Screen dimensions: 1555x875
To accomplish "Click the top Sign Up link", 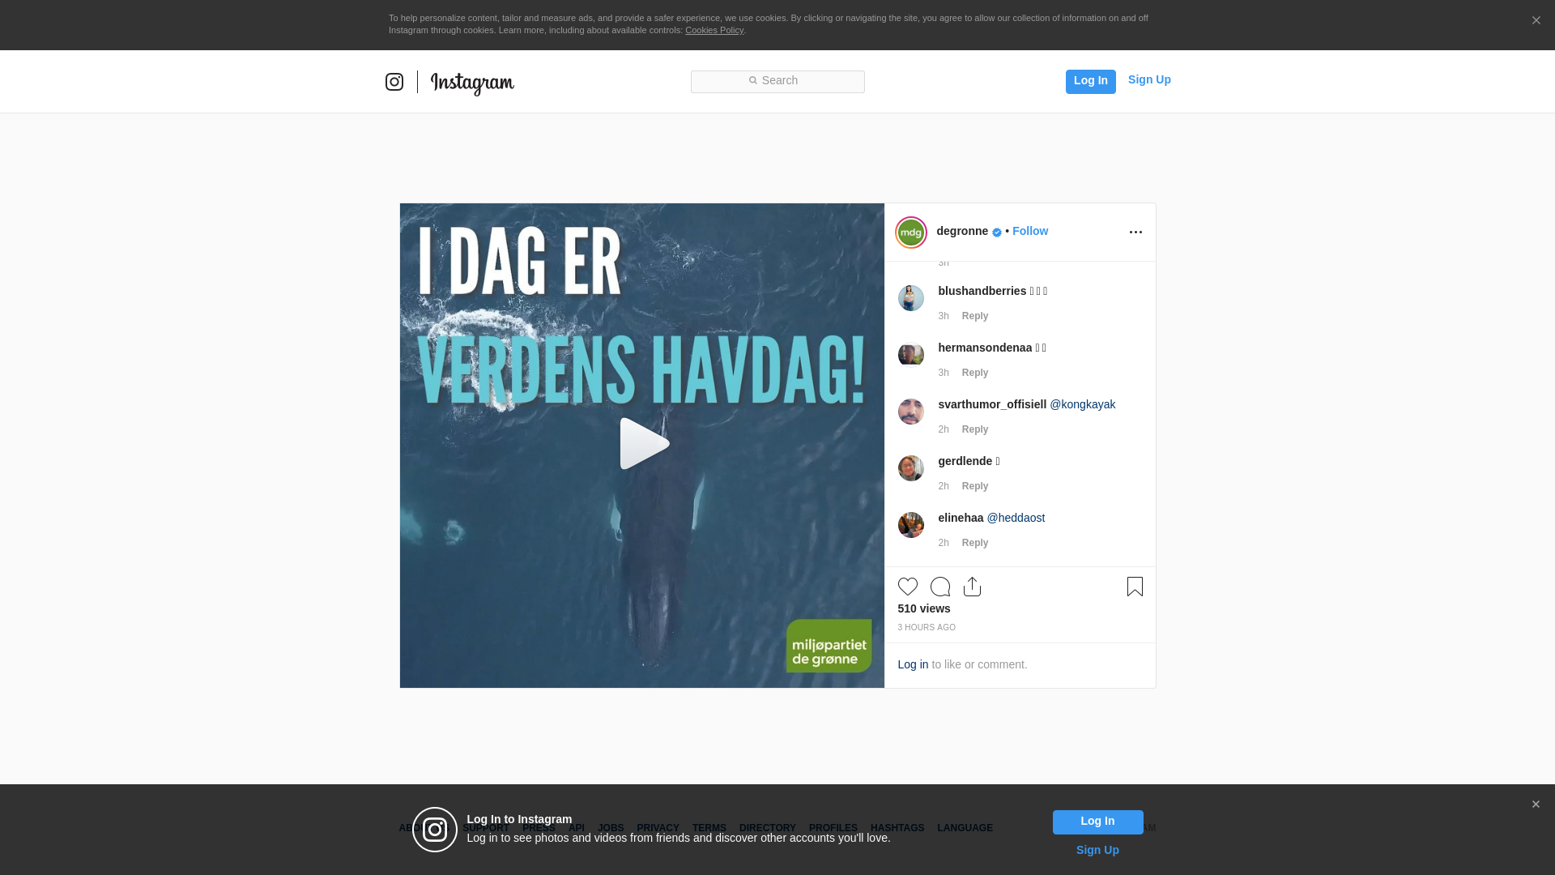I will click(1148, 79).
